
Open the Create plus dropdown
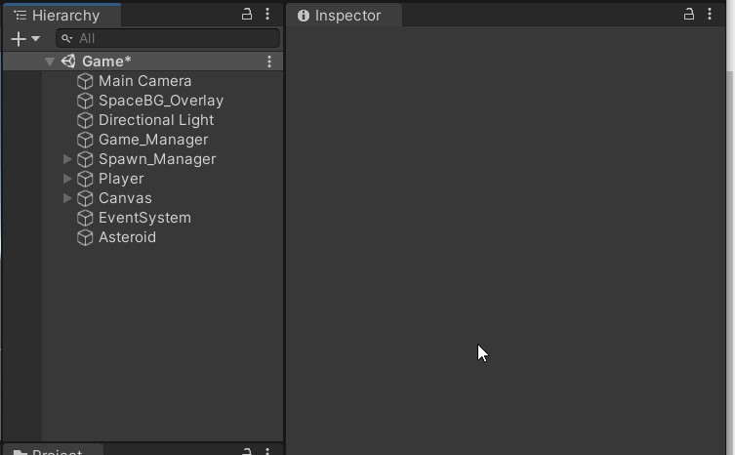point(24,38)
